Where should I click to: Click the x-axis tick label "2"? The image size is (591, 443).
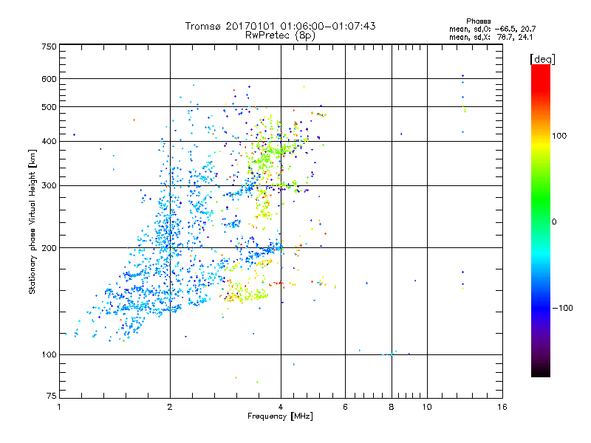tap(170, 407)
